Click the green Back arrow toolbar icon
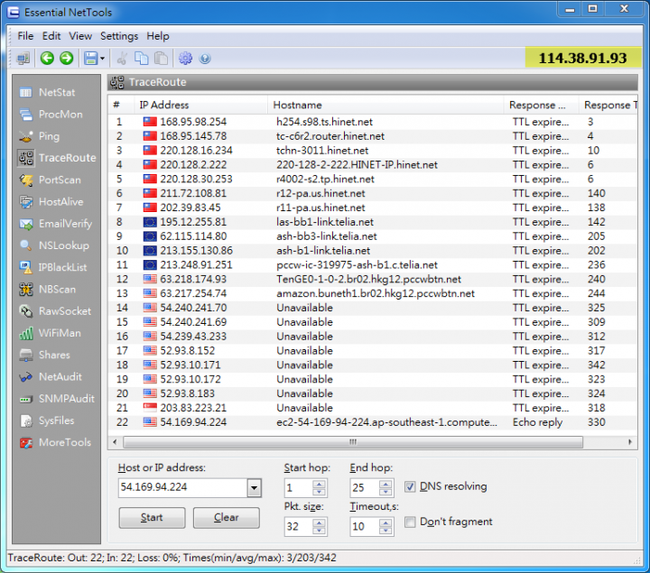Screen dimensions: 650x573 (x=47, y=58)
